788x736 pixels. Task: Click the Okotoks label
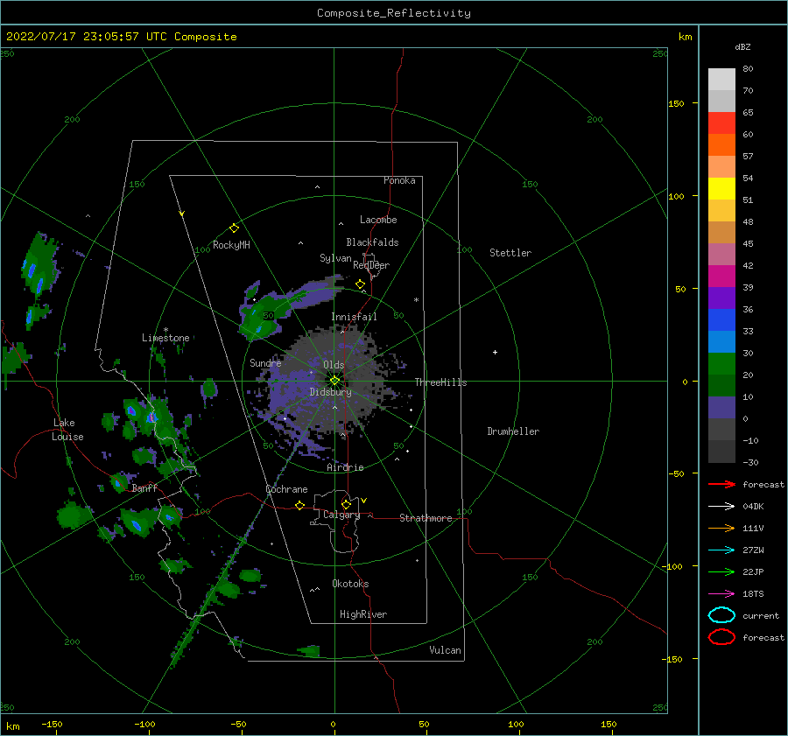[350, 584]
